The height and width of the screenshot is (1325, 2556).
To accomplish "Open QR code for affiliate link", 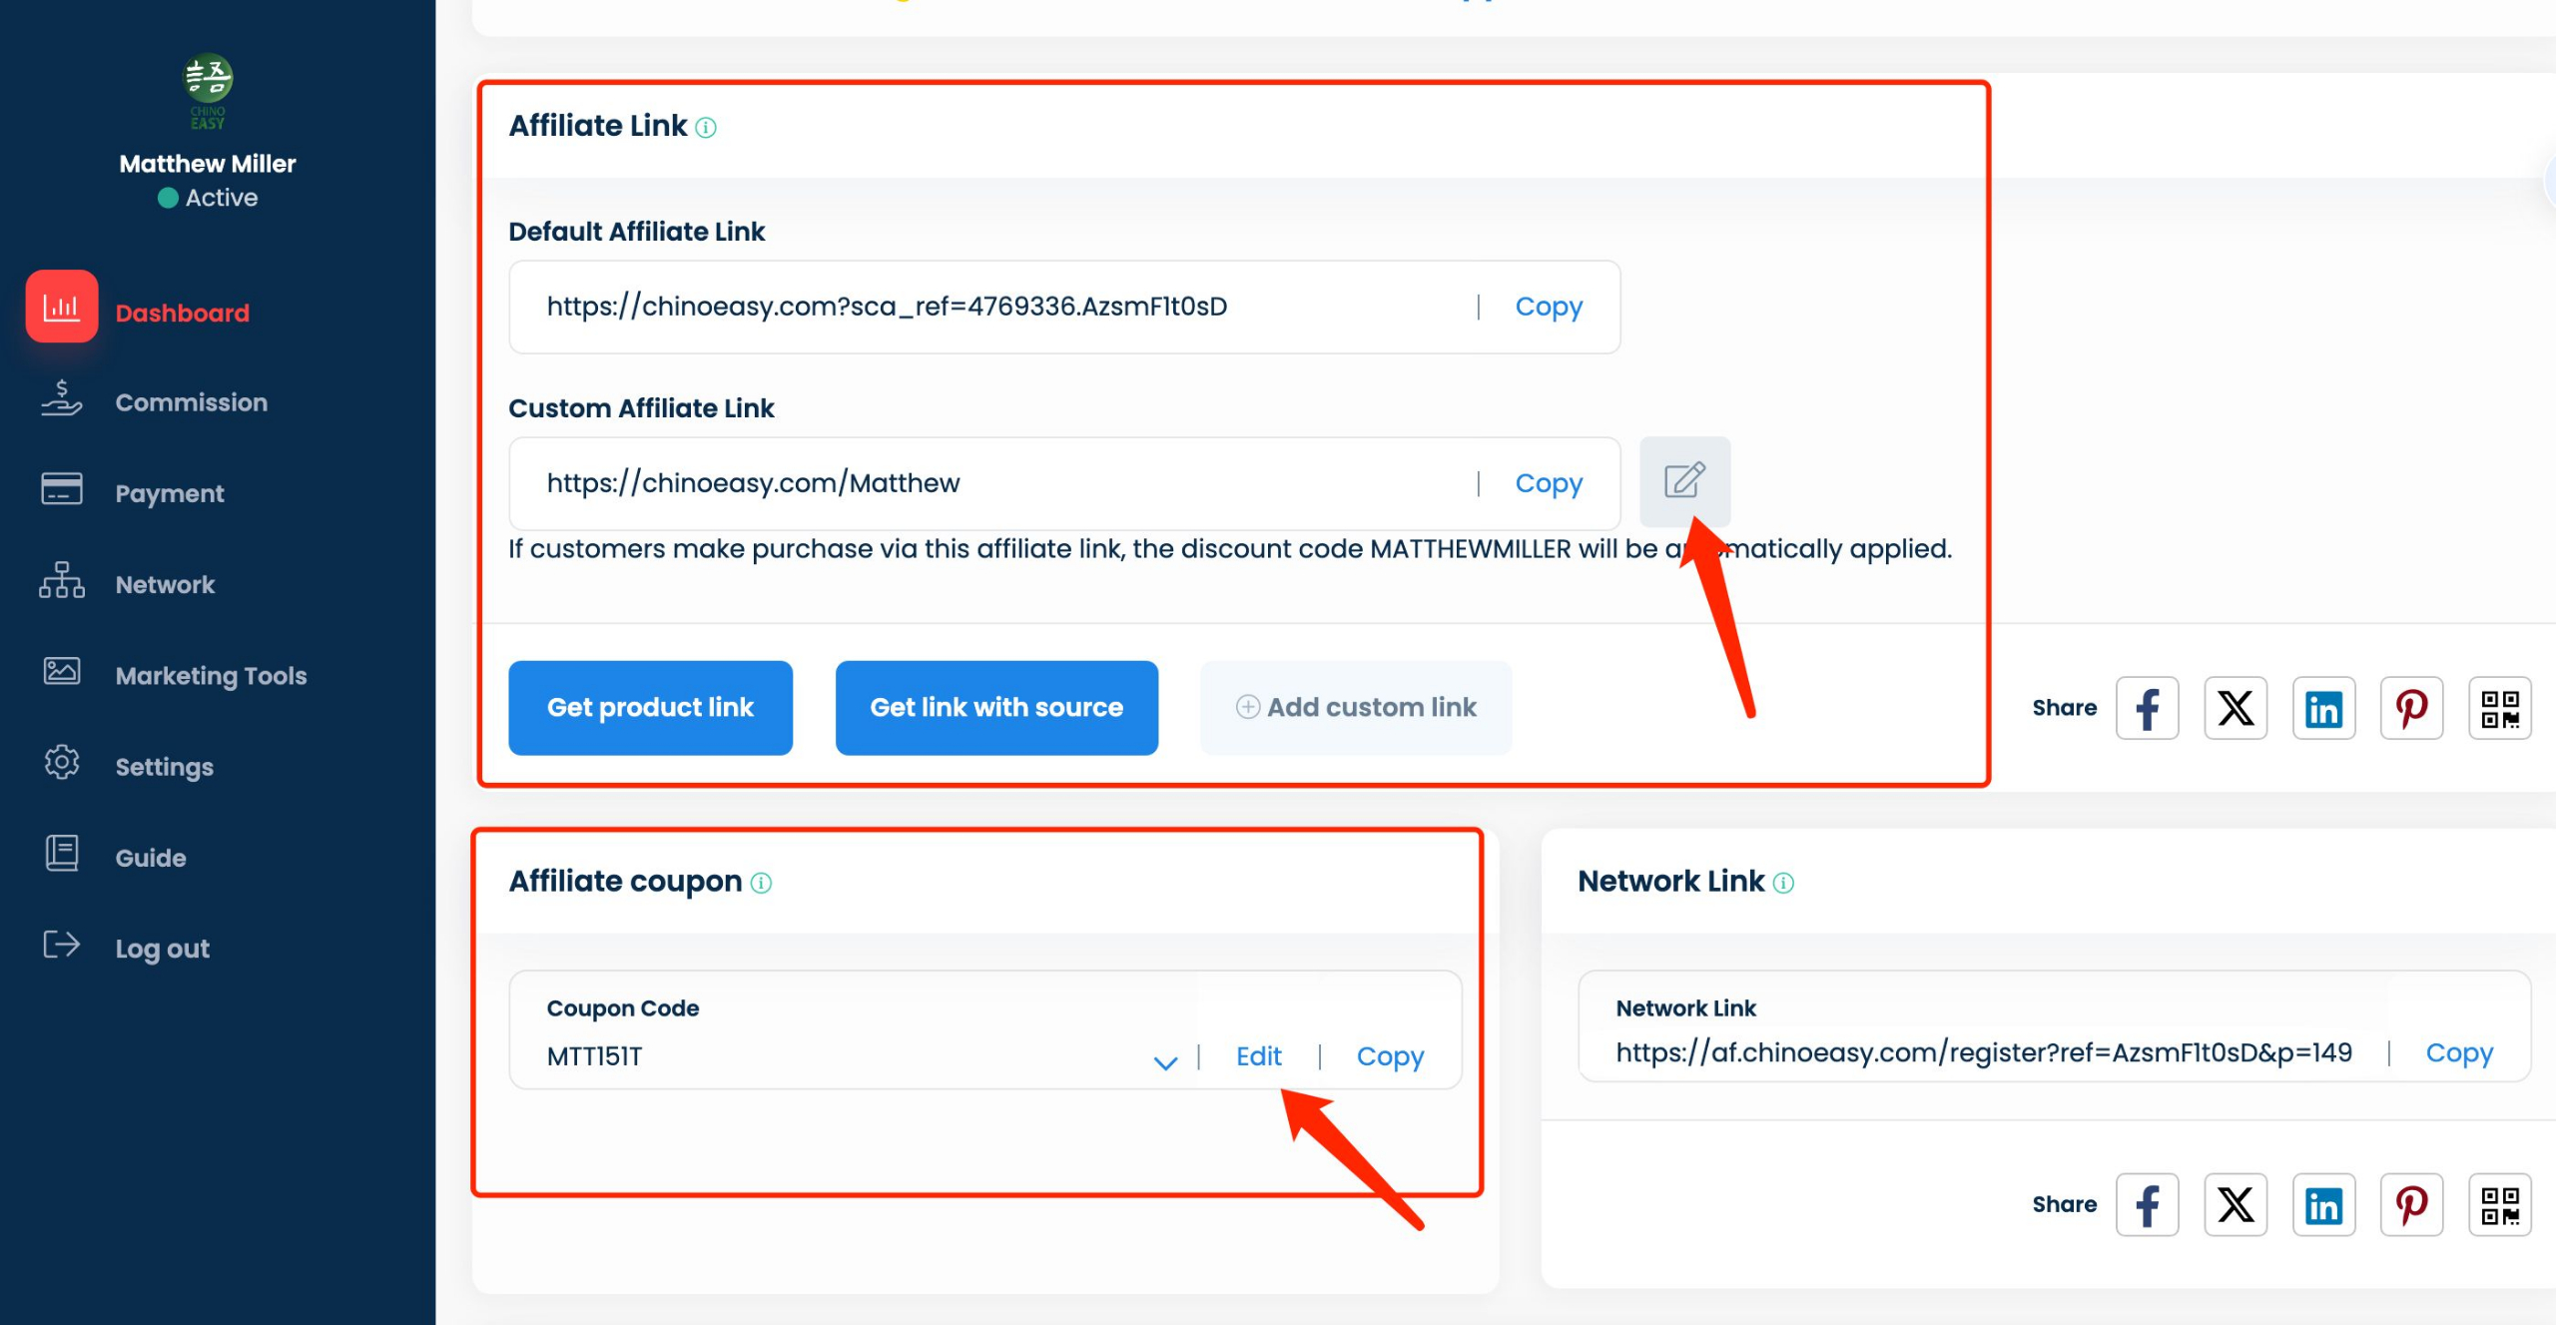I will pyautogui.click(x=2499, y=708).
